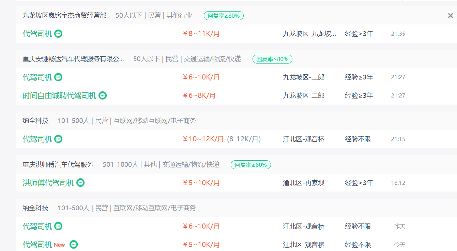Screen dimensions: 457x251
Task: Open 代驾司机 job marked New
Action: 37,245
